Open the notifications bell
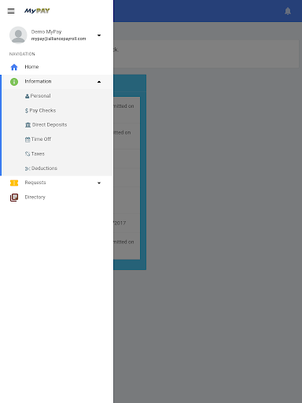 point(288,11)
